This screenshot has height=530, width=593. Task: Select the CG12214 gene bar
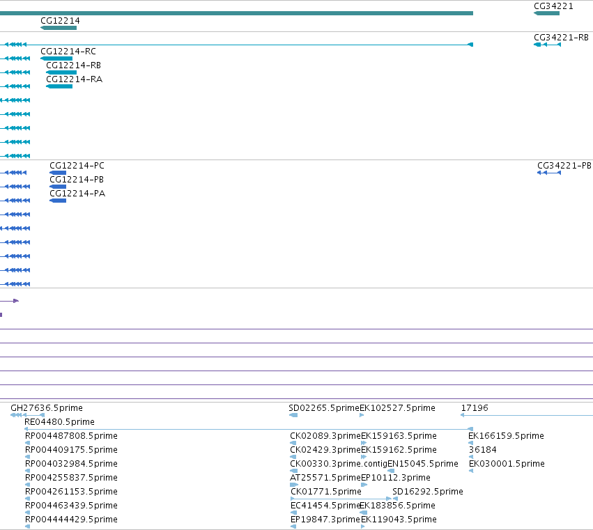point(59,28)
